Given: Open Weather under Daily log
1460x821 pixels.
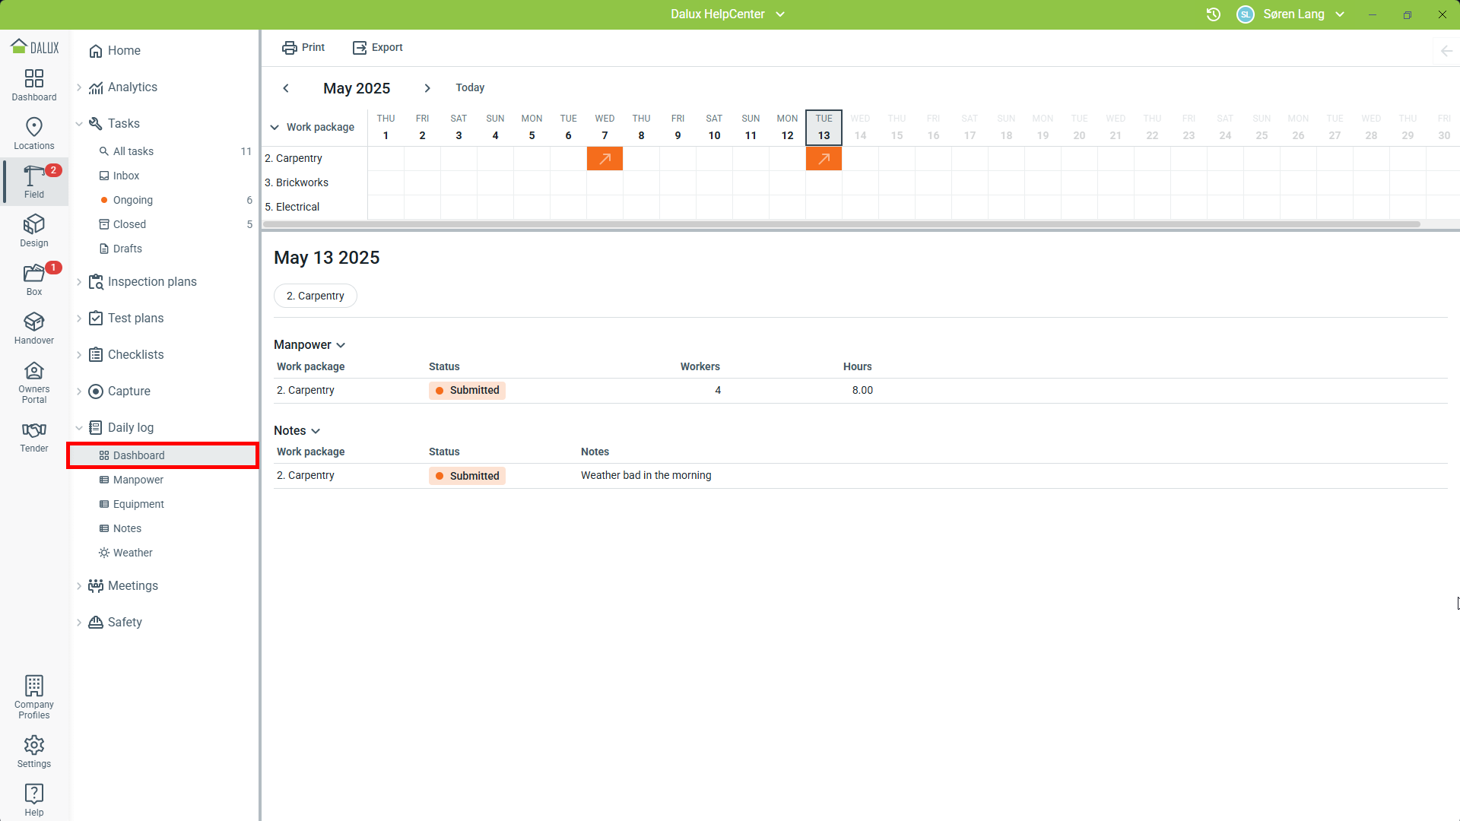Looking at the screenshot, I should click(x=132, y=553).
